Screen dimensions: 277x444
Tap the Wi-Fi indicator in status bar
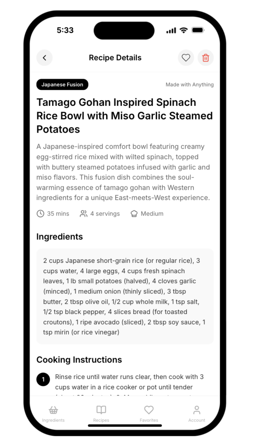click(x=183, y=30)
